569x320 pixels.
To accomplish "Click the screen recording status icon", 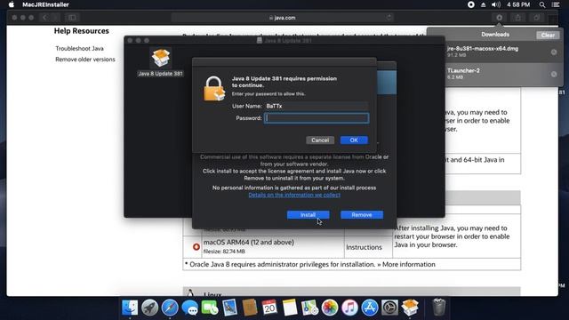I will pos(471,4).
